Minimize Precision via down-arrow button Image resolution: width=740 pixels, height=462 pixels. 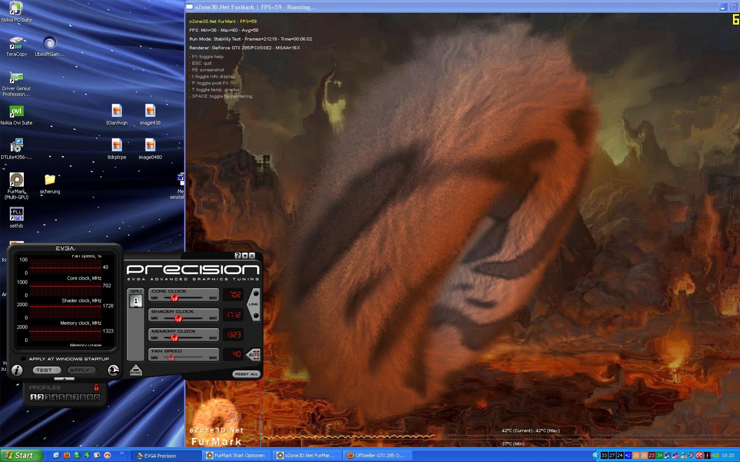tap(245, 255)
